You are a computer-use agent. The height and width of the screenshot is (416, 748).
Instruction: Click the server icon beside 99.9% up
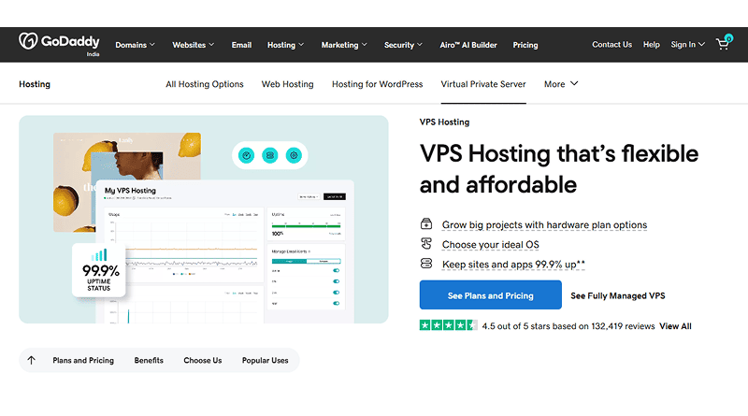[x=426, y=264]
